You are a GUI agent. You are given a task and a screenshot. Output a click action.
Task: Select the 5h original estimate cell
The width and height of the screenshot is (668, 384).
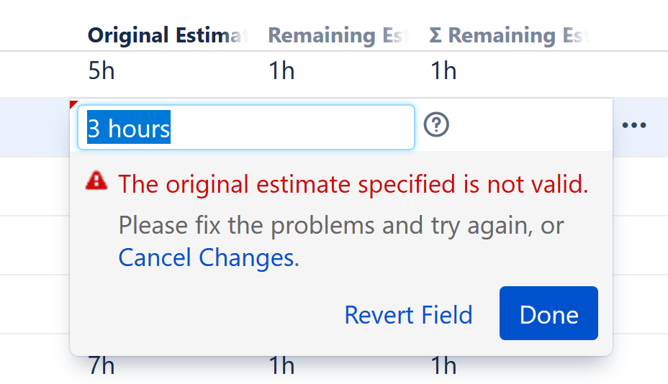coord(101,71)
